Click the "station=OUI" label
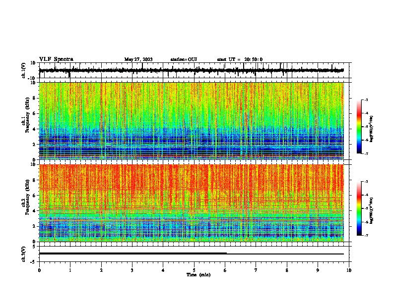The image size is (393, 303). (184, 59)
